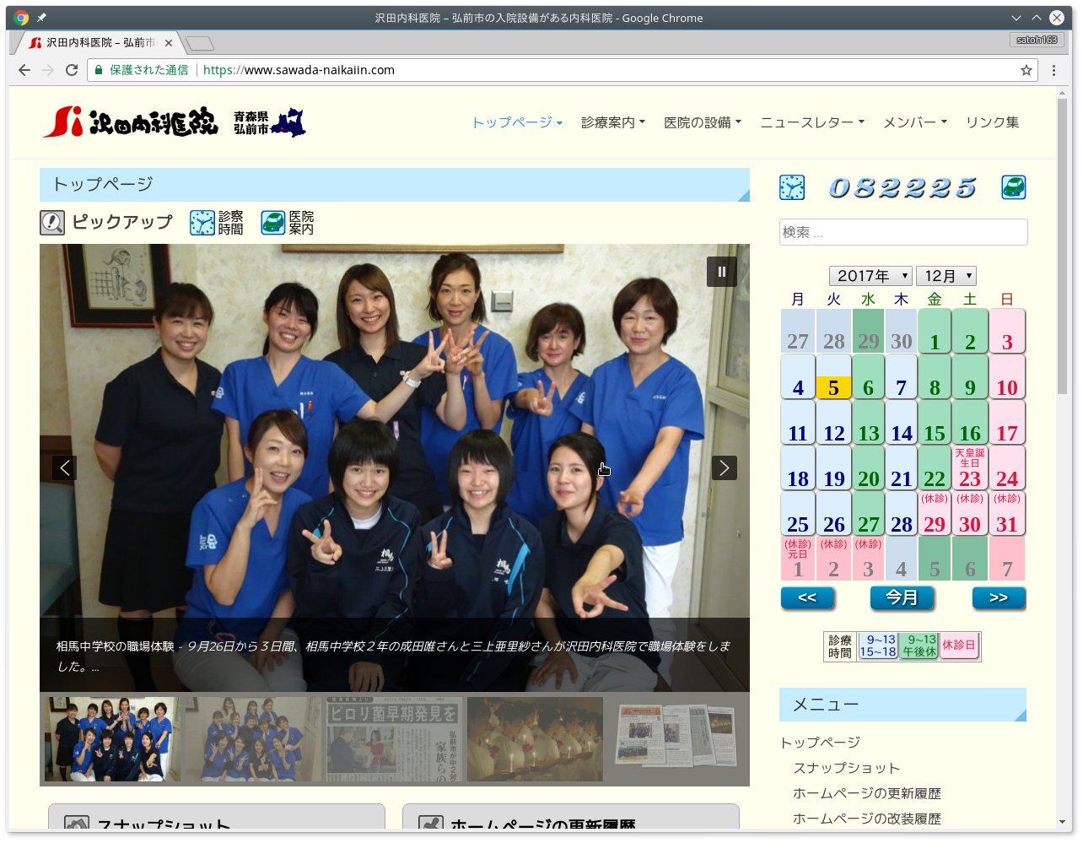This screenshot has height=843, width=1083.
Task: Open the トップページ navigation menu
Action: pos(517,122)
